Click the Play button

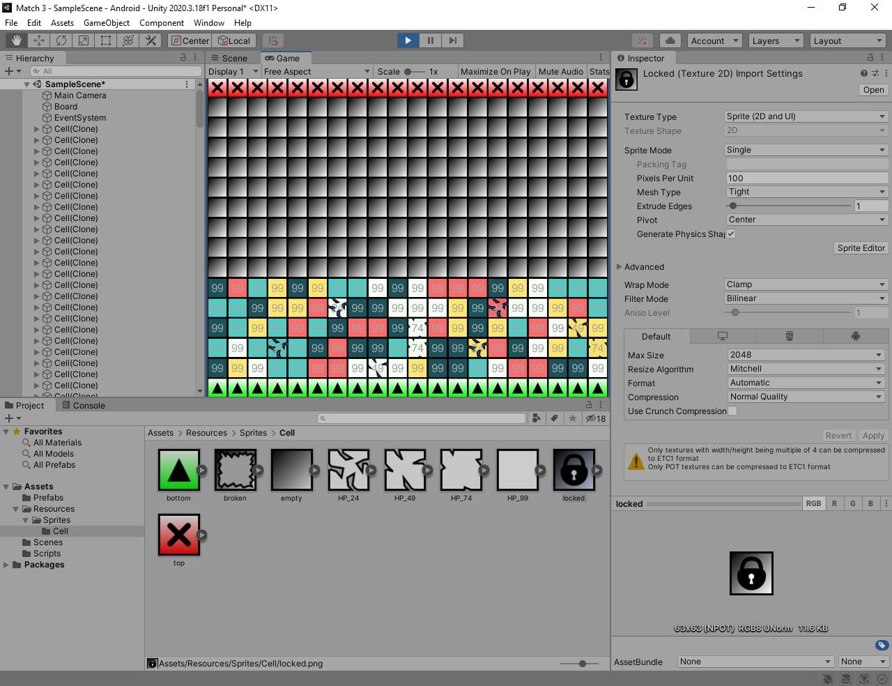(x=408, y=40)
